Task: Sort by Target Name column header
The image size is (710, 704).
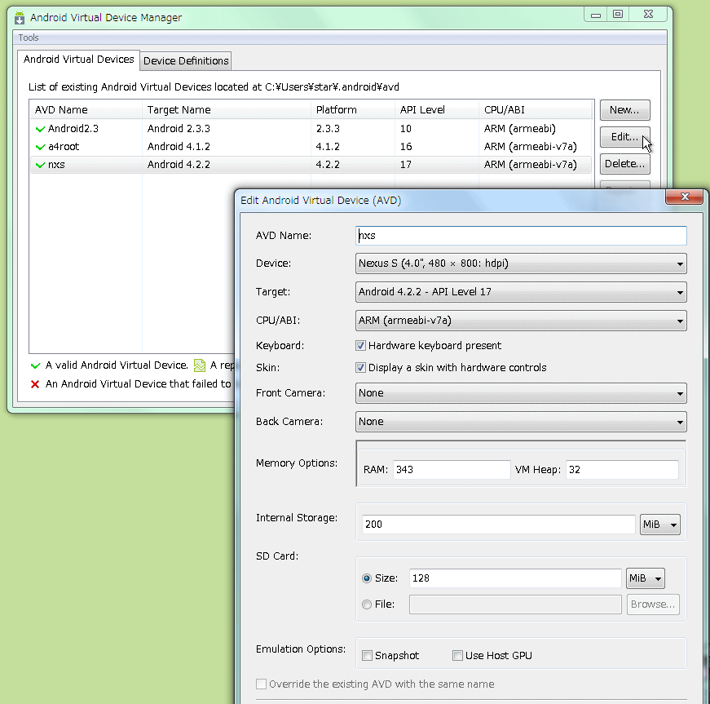Action: (227, 110)
